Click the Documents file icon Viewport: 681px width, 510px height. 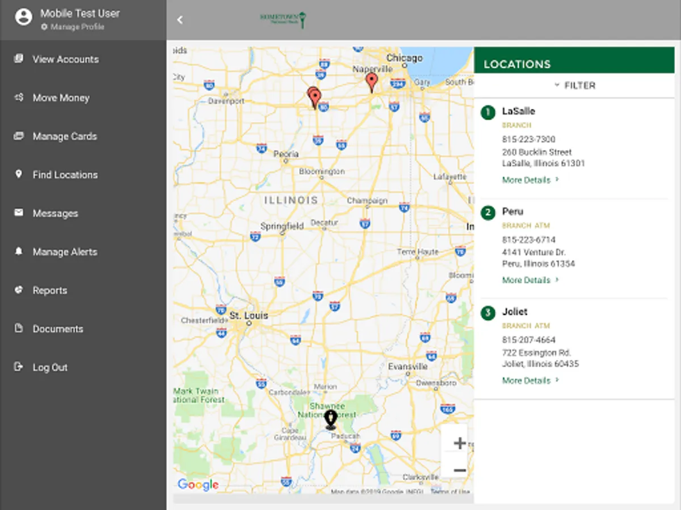[x=19, y=328]
